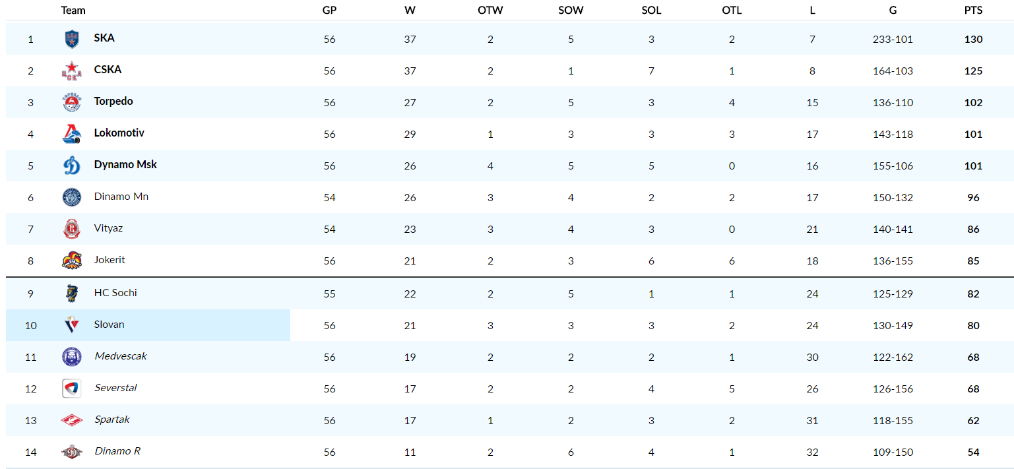This screenshot has width=1014, height=469.
Task: Click the CSKA red star logo
Action: click(71, 71)
